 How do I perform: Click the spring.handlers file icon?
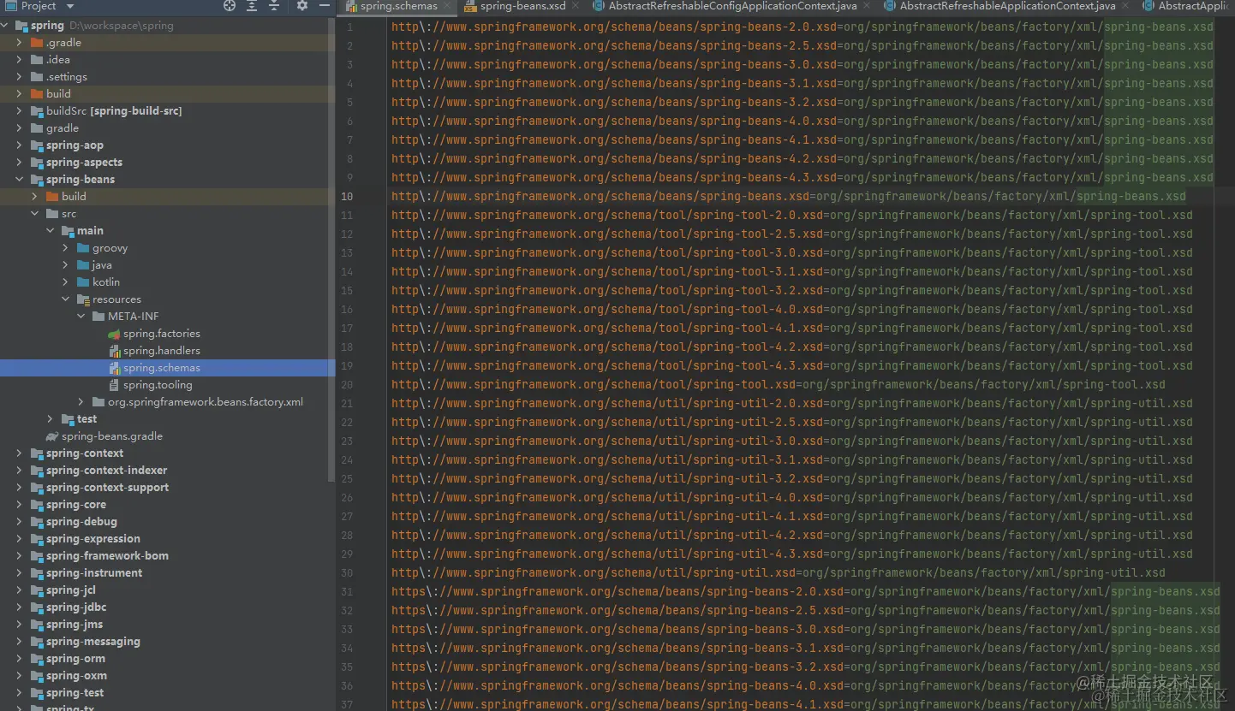(115, 351)
